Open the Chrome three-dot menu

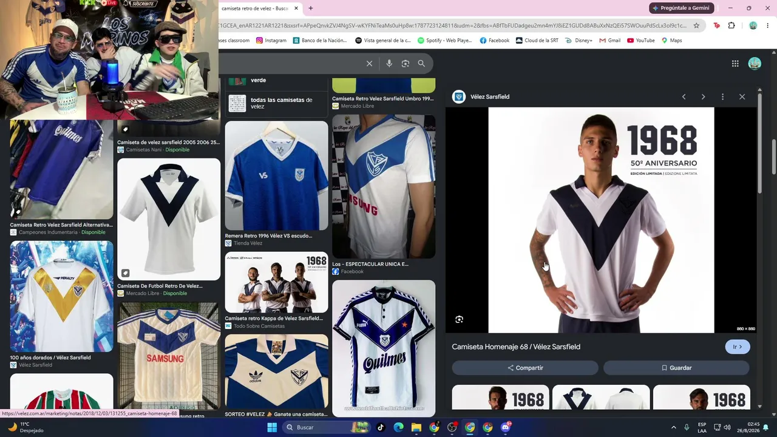click(767, 25)
